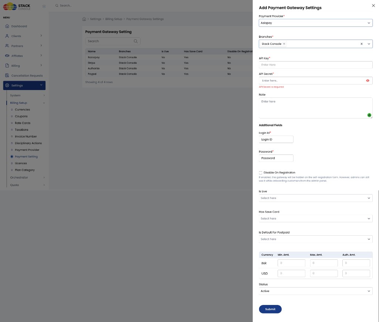Open Currencies in the sidebar
379x322 pixels.
pos(23,110)
